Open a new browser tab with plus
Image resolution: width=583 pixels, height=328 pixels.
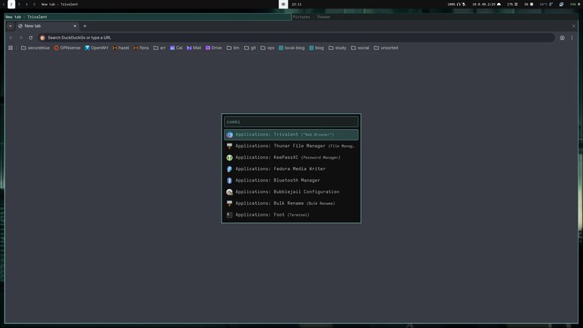(85, 26)
